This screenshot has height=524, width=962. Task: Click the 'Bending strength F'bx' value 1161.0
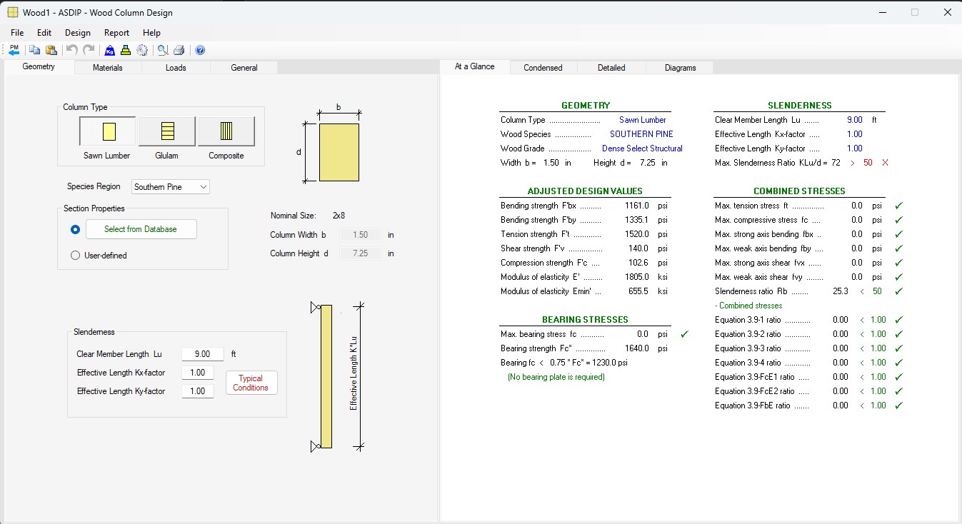coord(637,206)
